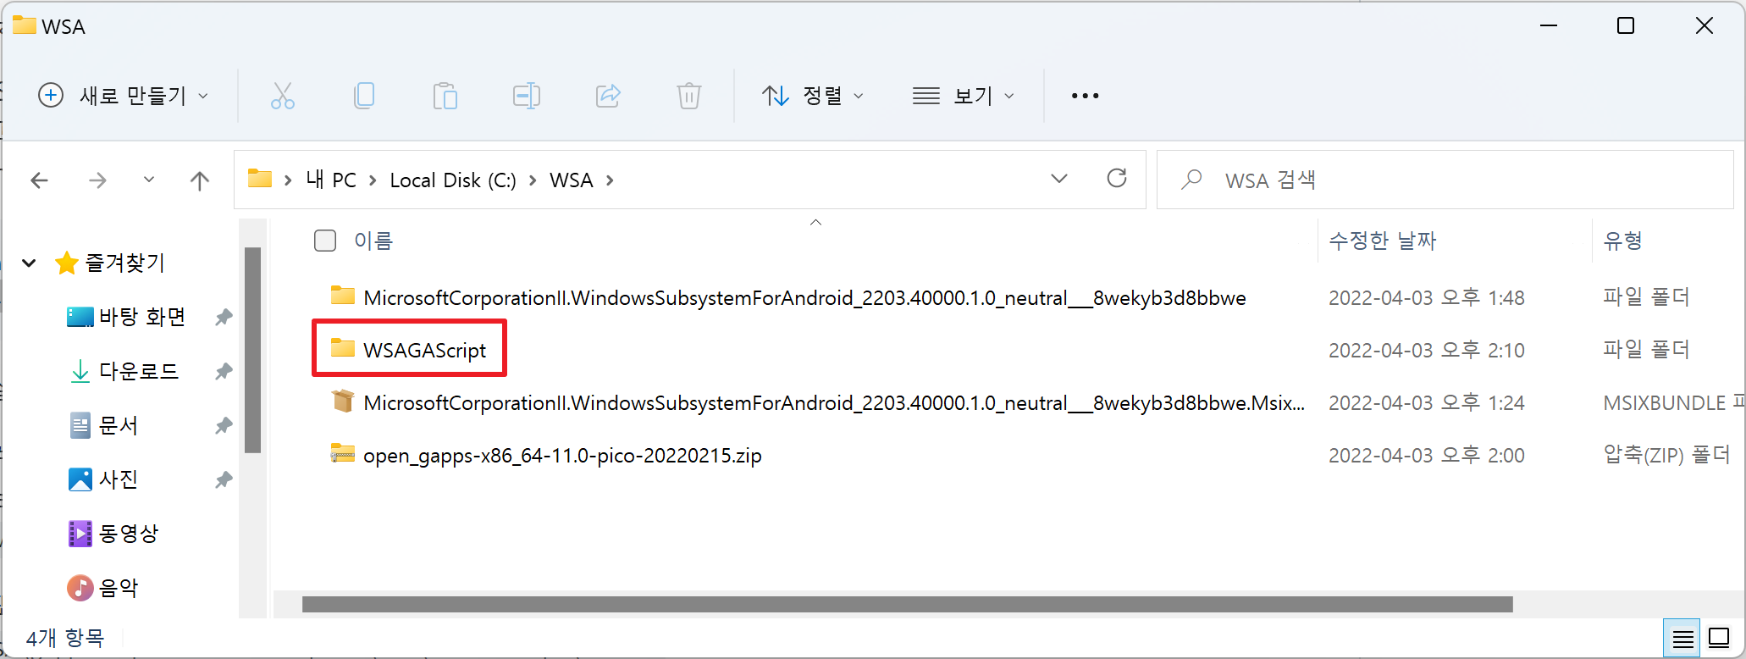Select the WSAGAScript folder name
Viewport: 1746px width, 659px height.
coord(424,350)
